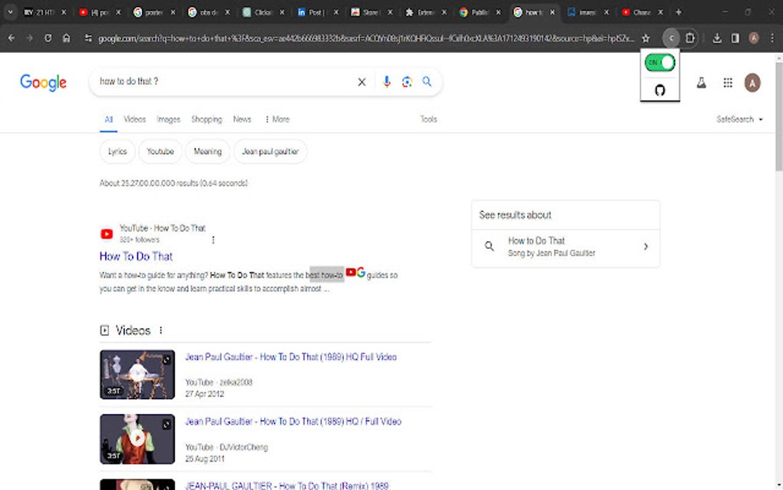Switch to Images search tab
Viewport: 783px width, 490px height.
[168, 119]
